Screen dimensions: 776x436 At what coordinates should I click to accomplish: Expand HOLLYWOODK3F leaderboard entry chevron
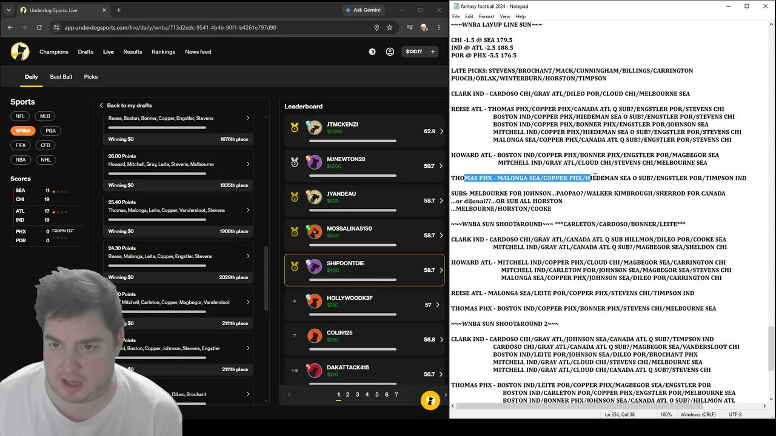point(438,305)
